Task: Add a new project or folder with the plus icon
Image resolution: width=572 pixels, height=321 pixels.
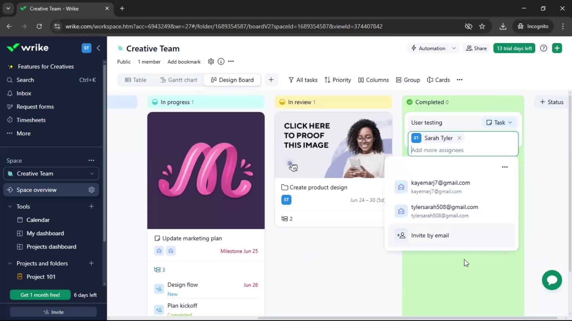Action: point(91,263)
